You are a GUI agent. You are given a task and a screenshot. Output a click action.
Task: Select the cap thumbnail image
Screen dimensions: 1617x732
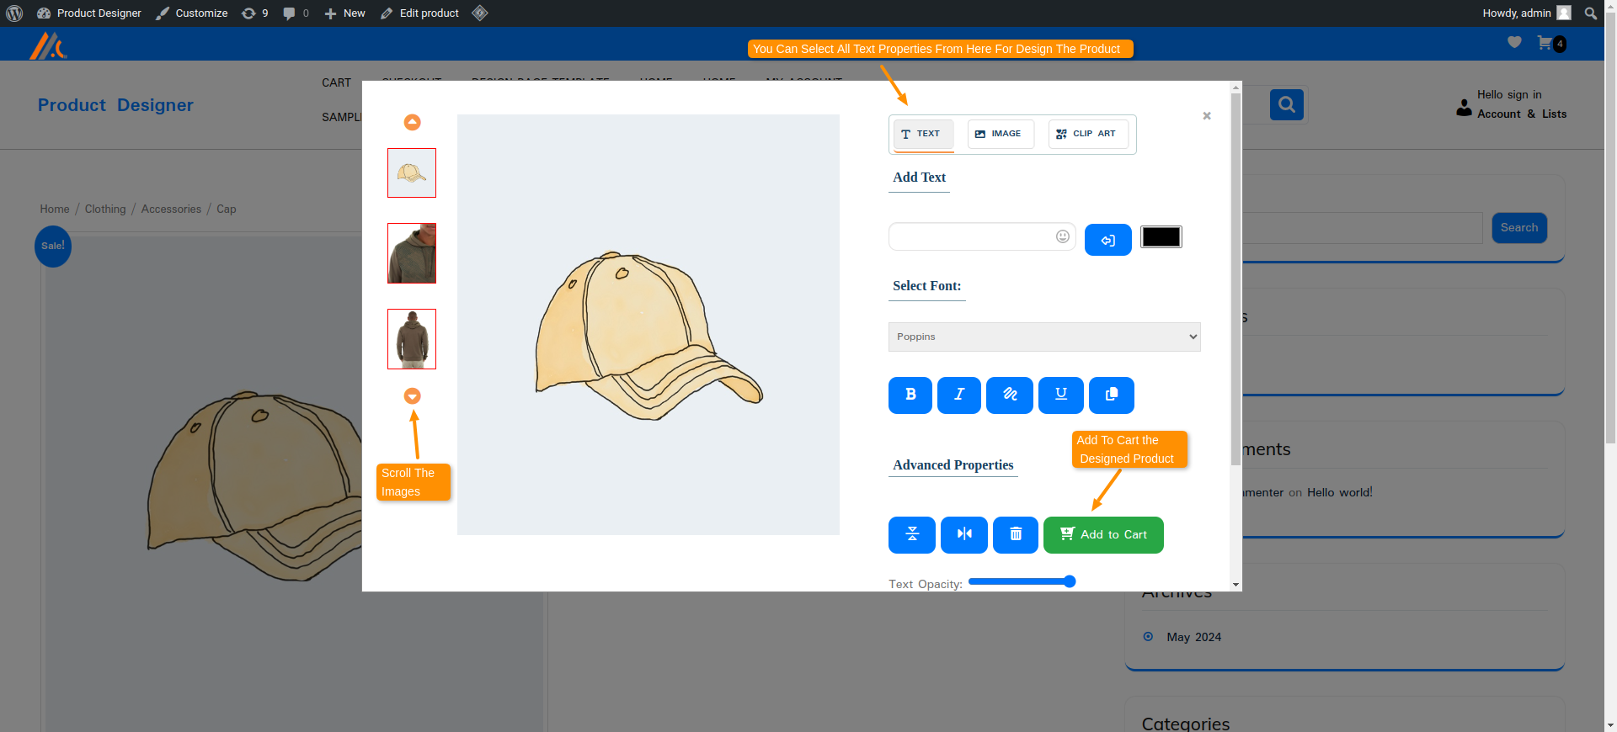pyautogui.click(x=412, y=173)
